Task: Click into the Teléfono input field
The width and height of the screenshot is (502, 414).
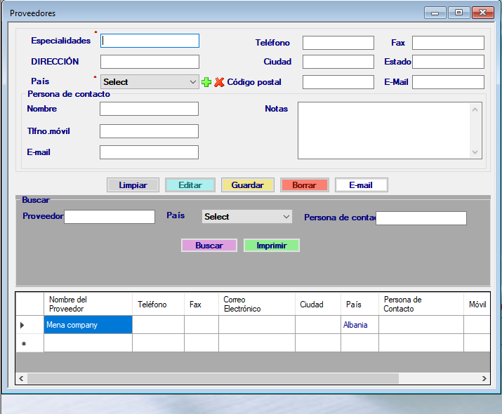Action: [x=338, y=43]
